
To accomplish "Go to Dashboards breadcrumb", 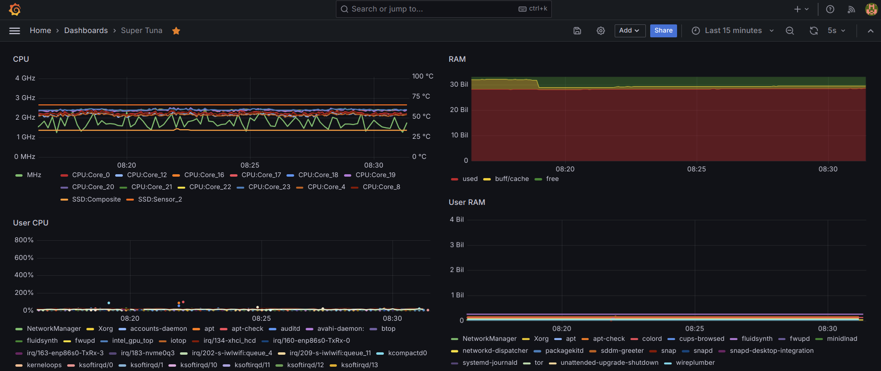I will (x=86, y=31).
